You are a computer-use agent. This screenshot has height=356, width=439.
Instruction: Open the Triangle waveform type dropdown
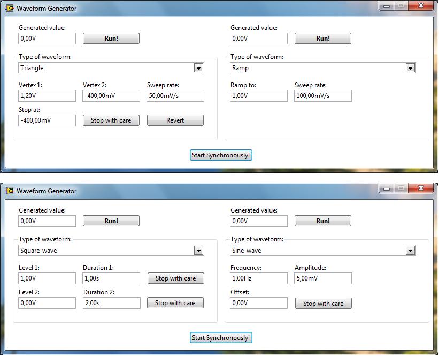pos(198,68)
